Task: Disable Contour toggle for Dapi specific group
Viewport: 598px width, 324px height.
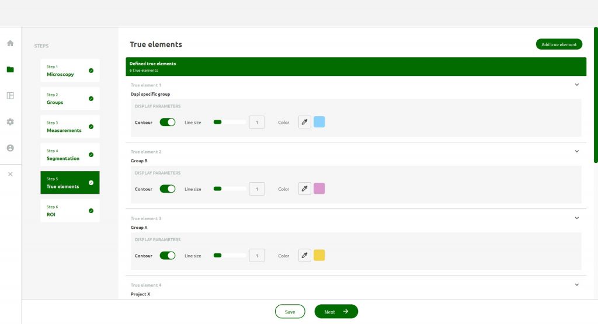Action: pyautogui.click(x=168, y=122)
